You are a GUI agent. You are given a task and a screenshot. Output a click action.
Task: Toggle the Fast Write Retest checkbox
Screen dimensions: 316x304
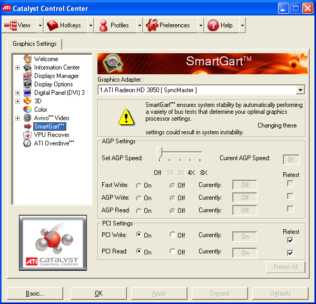pos(290,184)
